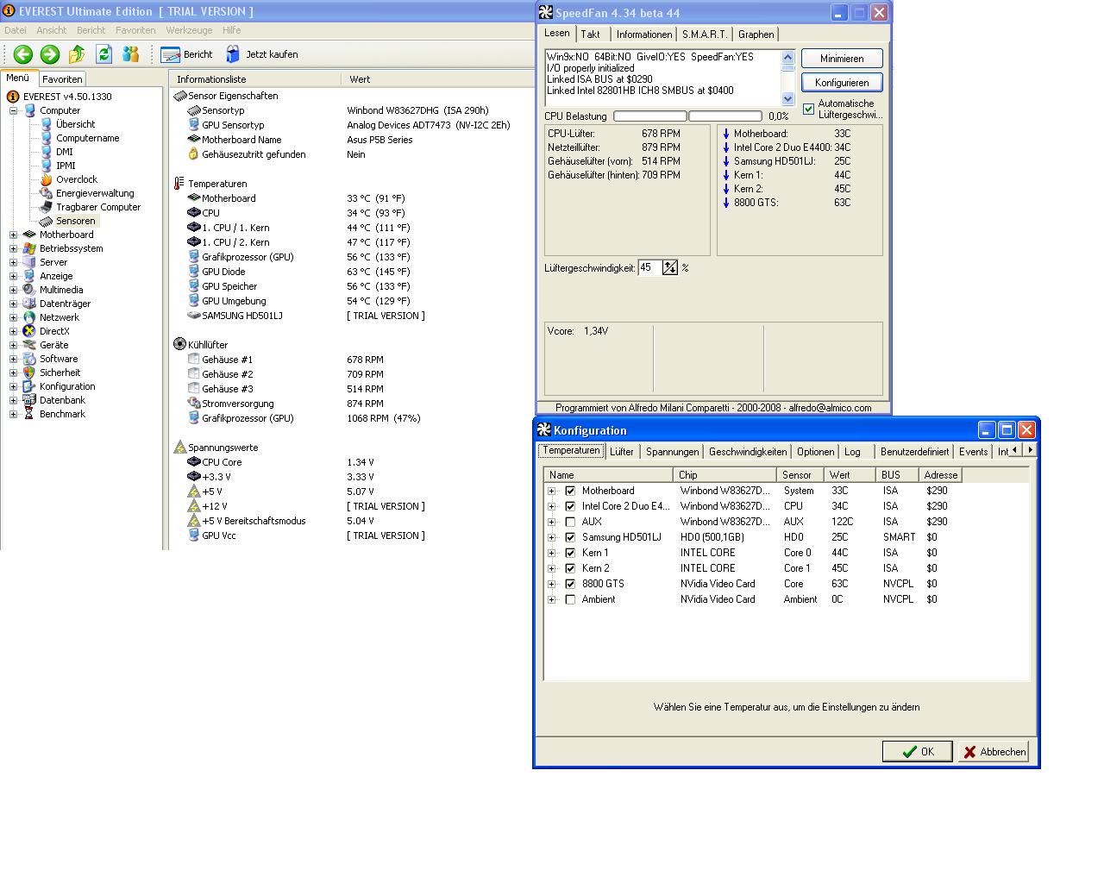Open the S.M.A.R.T. tab in SpeedFan
1104x883 pixels.
coord(705,34)
